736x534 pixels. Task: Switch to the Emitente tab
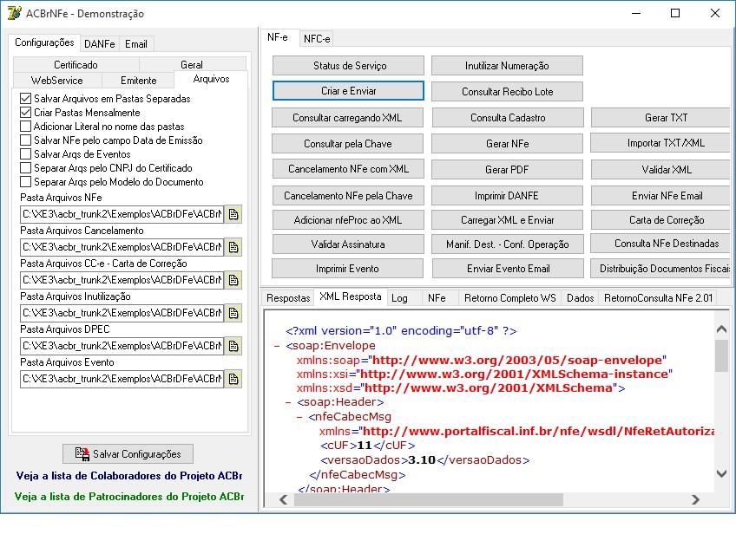(139, 80)
